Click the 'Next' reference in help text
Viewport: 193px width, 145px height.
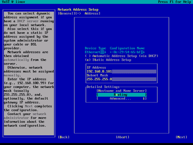coord(29,106)
